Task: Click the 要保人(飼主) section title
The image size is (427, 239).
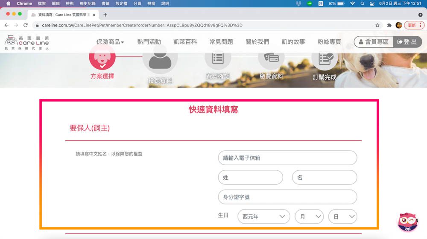Action: [x=90, y=128]
